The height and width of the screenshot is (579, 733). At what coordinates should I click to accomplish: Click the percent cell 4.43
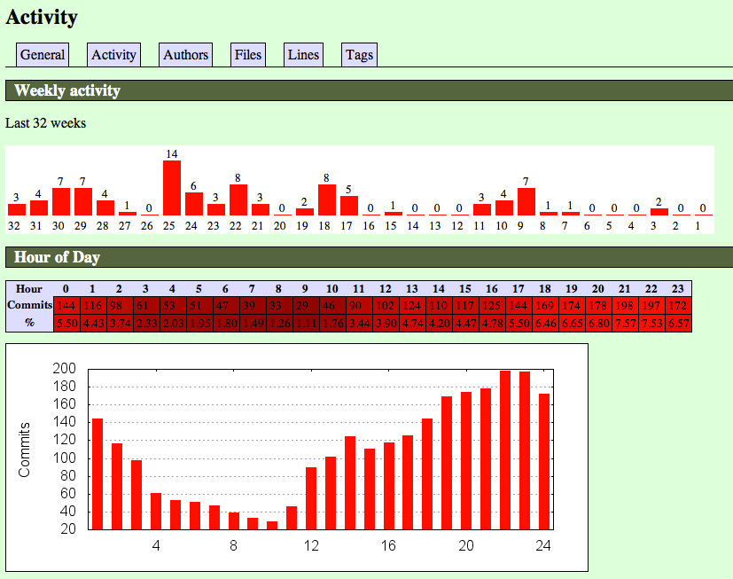pos(93,323)
